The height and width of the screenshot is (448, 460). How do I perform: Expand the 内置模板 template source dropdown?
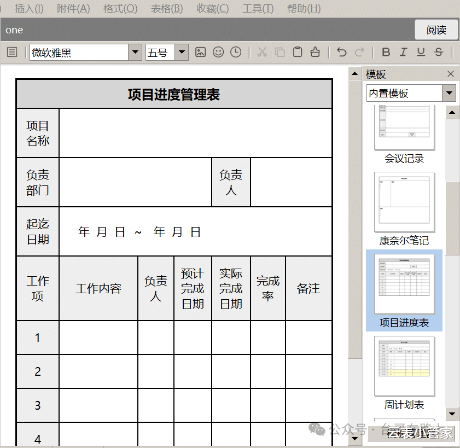449,94
